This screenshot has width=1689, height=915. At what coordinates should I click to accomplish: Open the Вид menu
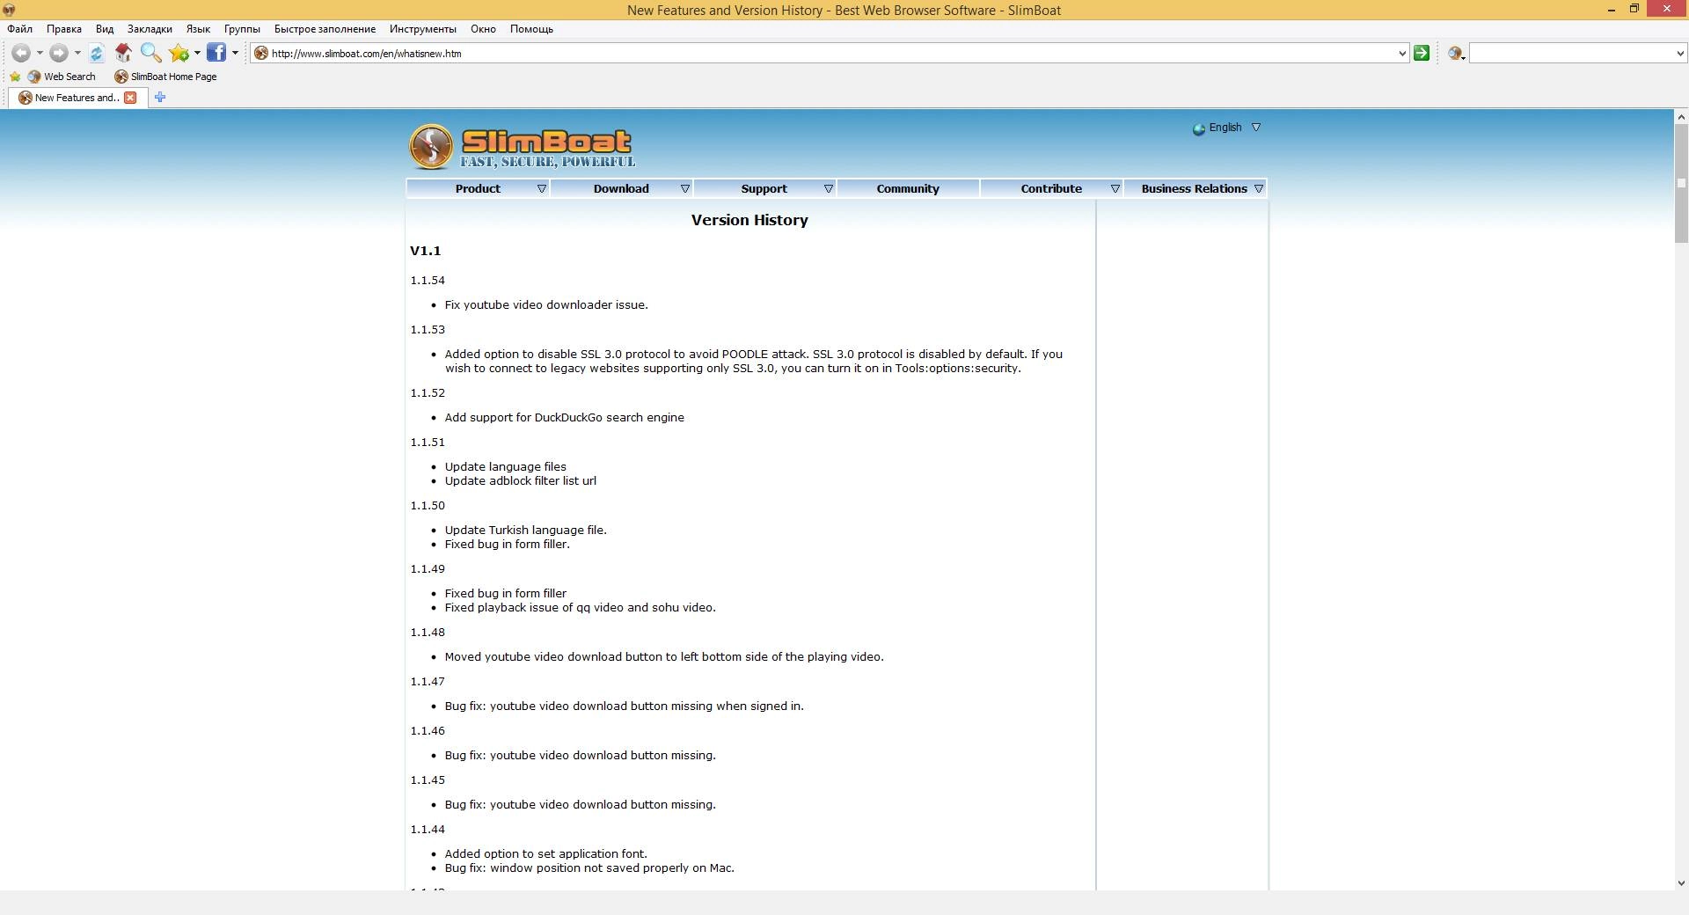click(105, 29)
